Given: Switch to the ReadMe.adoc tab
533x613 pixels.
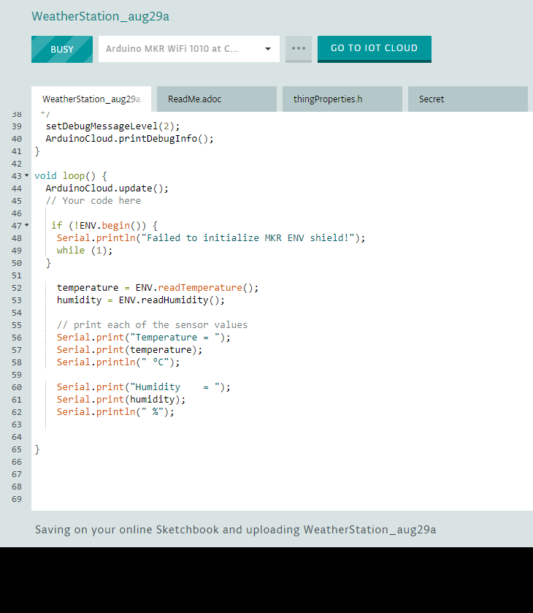Looking at the screenshot, I should coord(216,99).
